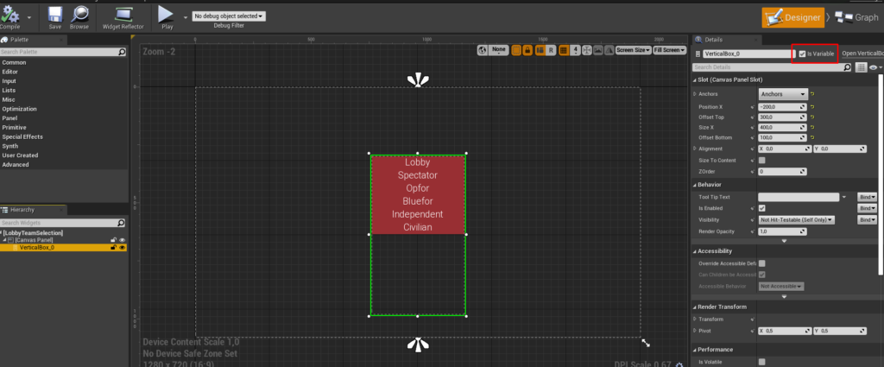Viewport: 884px width, 367px height.
Task: Click the top anchor flower marker
Action: pos(417,80)
